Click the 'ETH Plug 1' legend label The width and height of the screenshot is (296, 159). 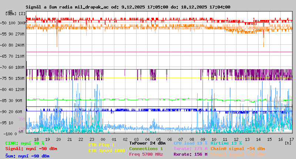coord(101,145)
